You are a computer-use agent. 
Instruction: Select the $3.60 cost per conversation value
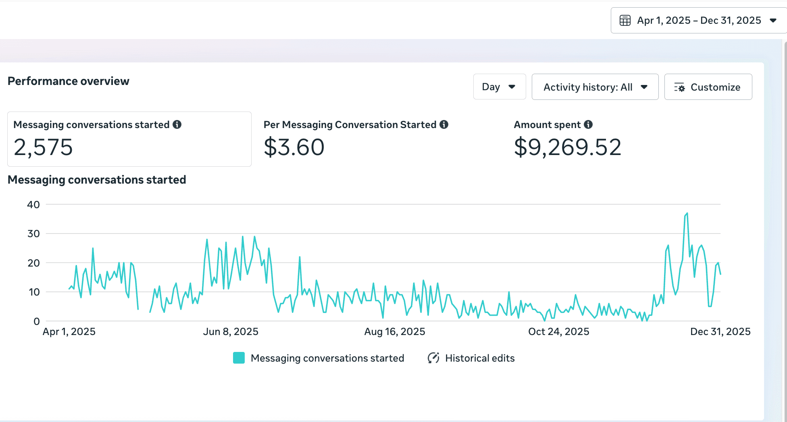(294, 147)
